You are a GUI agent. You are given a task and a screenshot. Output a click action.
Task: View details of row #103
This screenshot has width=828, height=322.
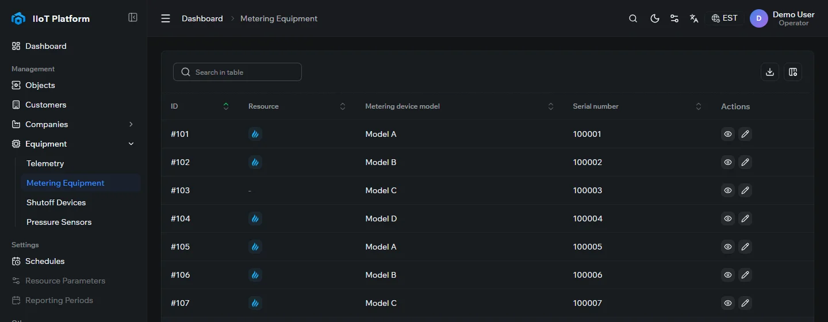click(x=728, y=190)
